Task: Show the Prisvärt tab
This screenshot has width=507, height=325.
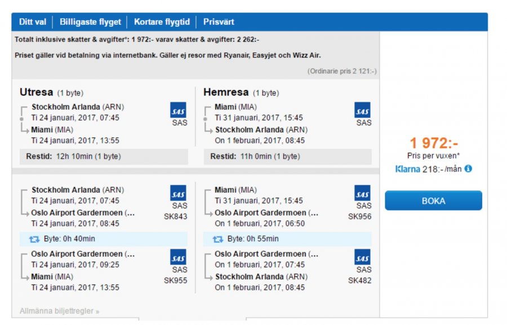Action: [219, 22]
